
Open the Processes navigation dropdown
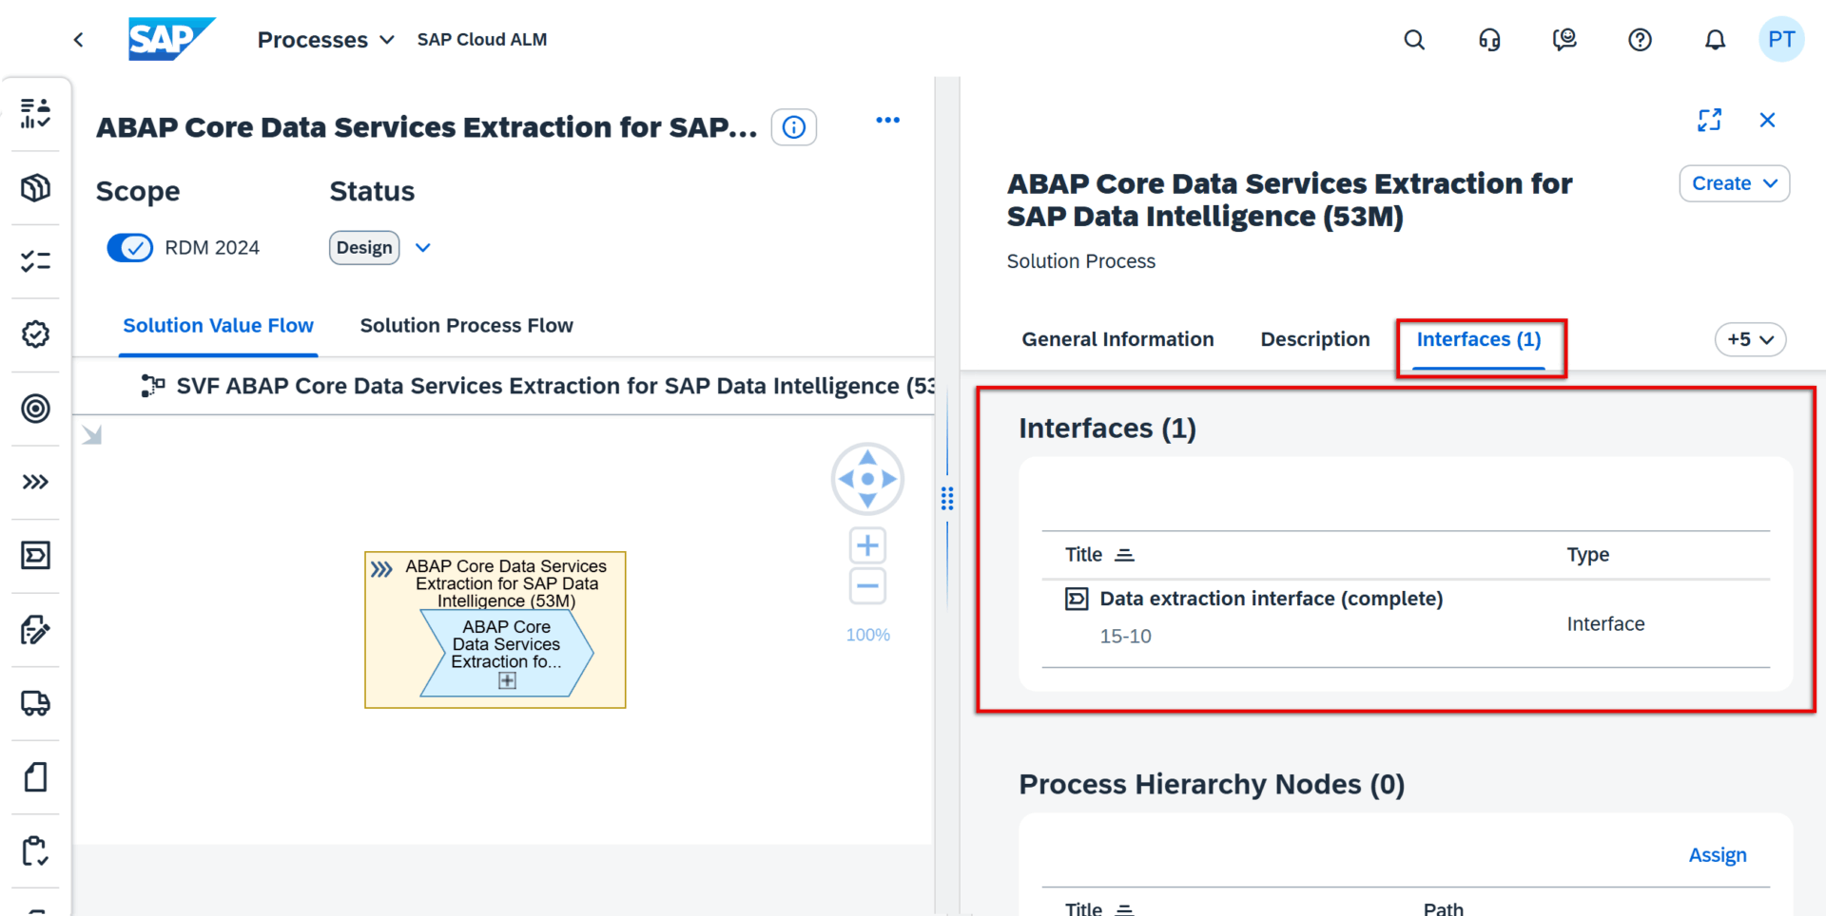pyautogui.click(x=325, y=40)
